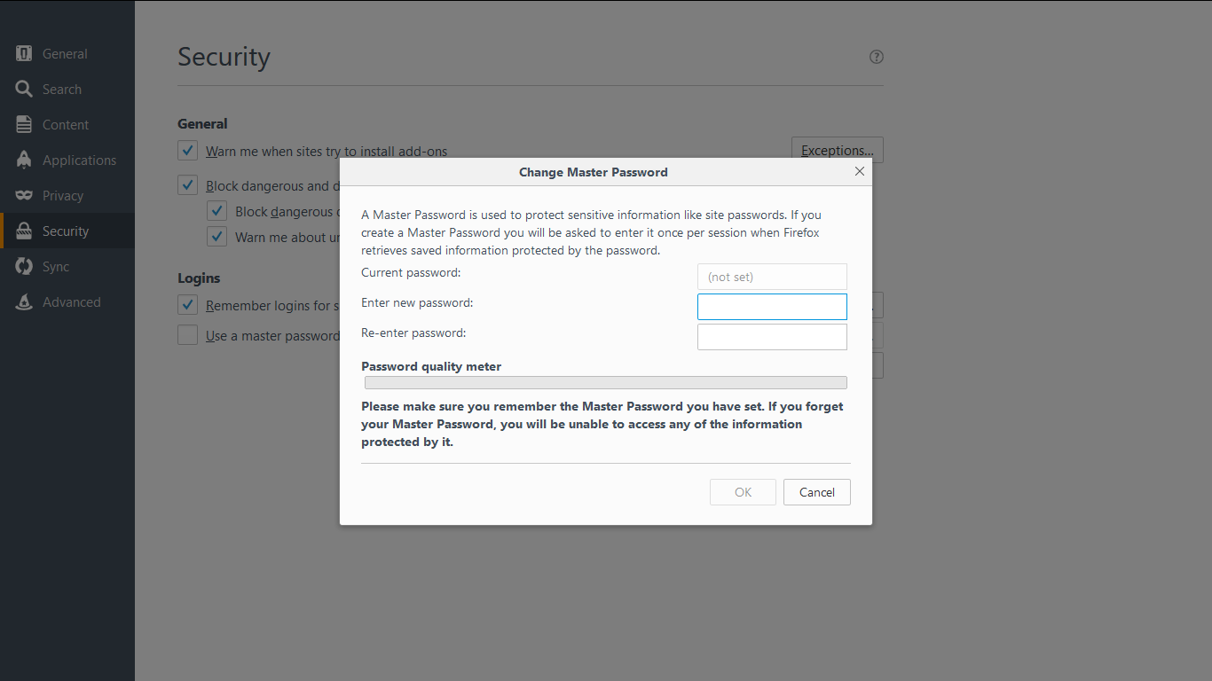
Task: Focus the Enter new password field
Action: tap(772, 306)
